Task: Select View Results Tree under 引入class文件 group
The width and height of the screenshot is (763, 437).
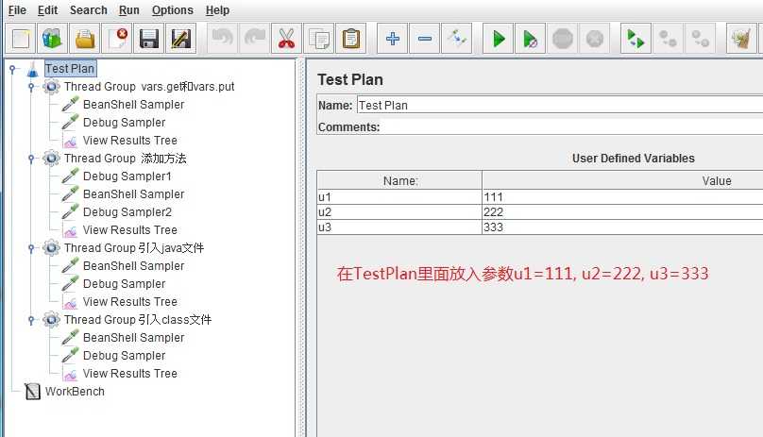Action: click(130, 374)
